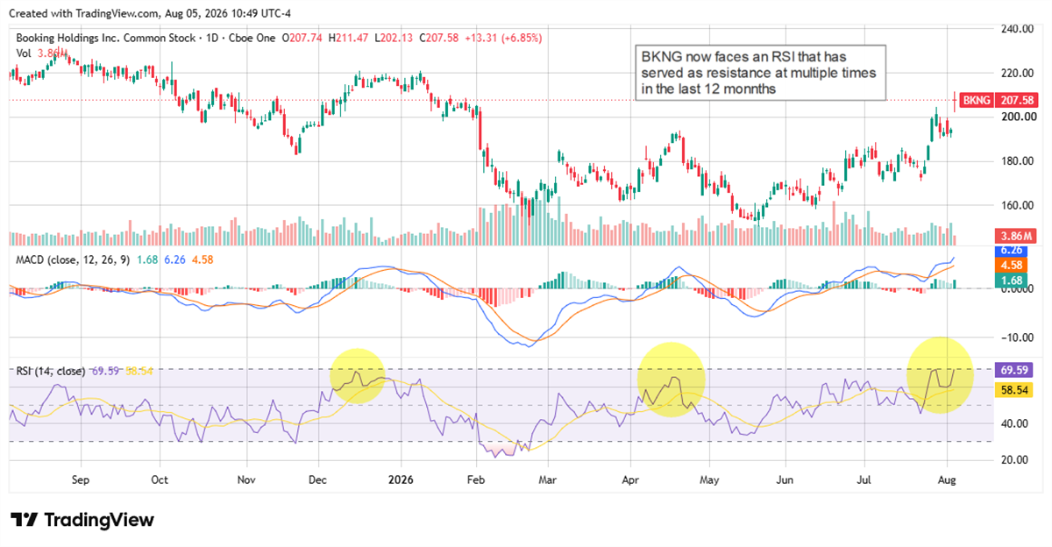The width and height of the screenshot is (1052, 547).
Task: Click the 40.00 RSI scale label
Action: (1015, 423)
